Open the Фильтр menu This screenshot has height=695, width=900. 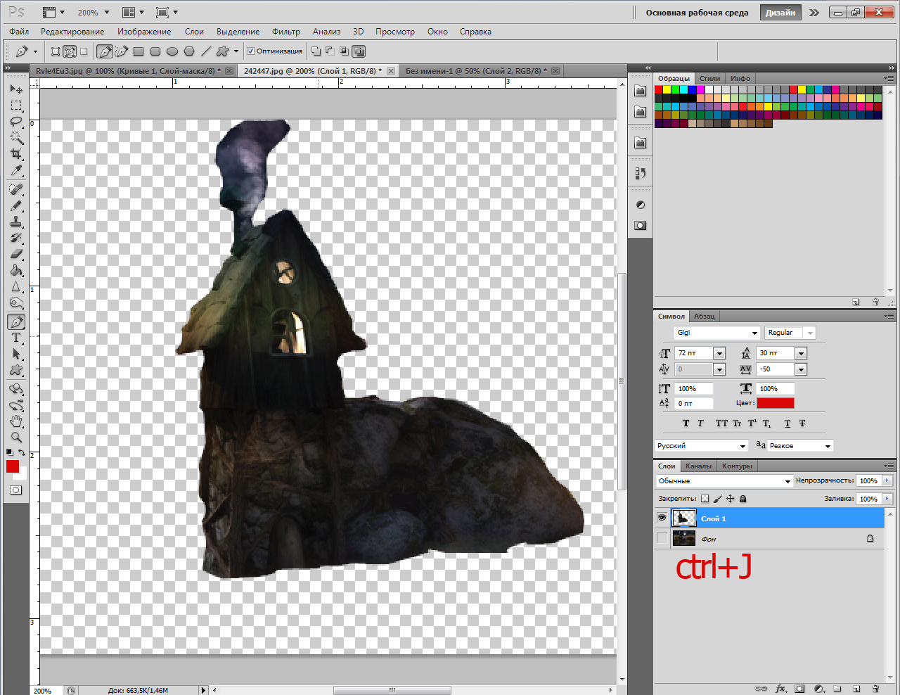click(286, 32)
